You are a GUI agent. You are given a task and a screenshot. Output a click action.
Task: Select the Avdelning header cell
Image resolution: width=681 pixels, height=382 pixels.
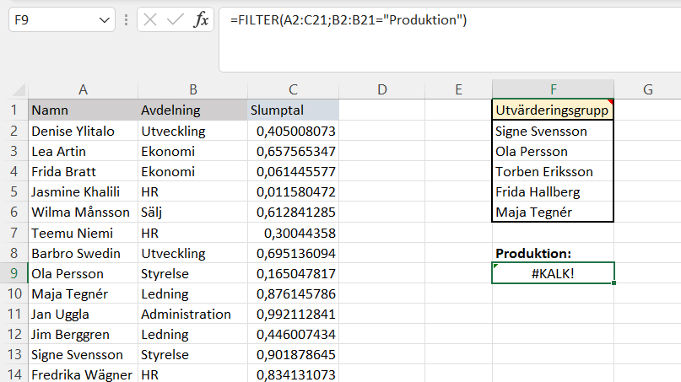tap(192, 110)
